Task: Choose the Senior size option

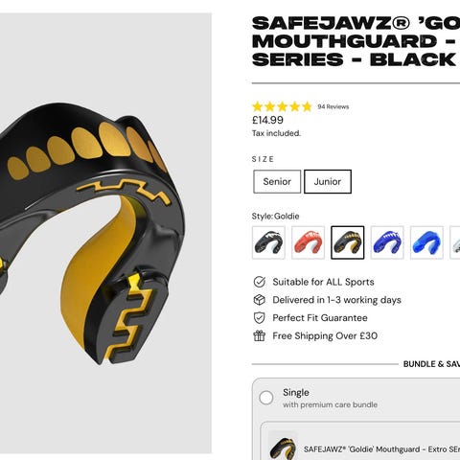Action: coord(277,181)
